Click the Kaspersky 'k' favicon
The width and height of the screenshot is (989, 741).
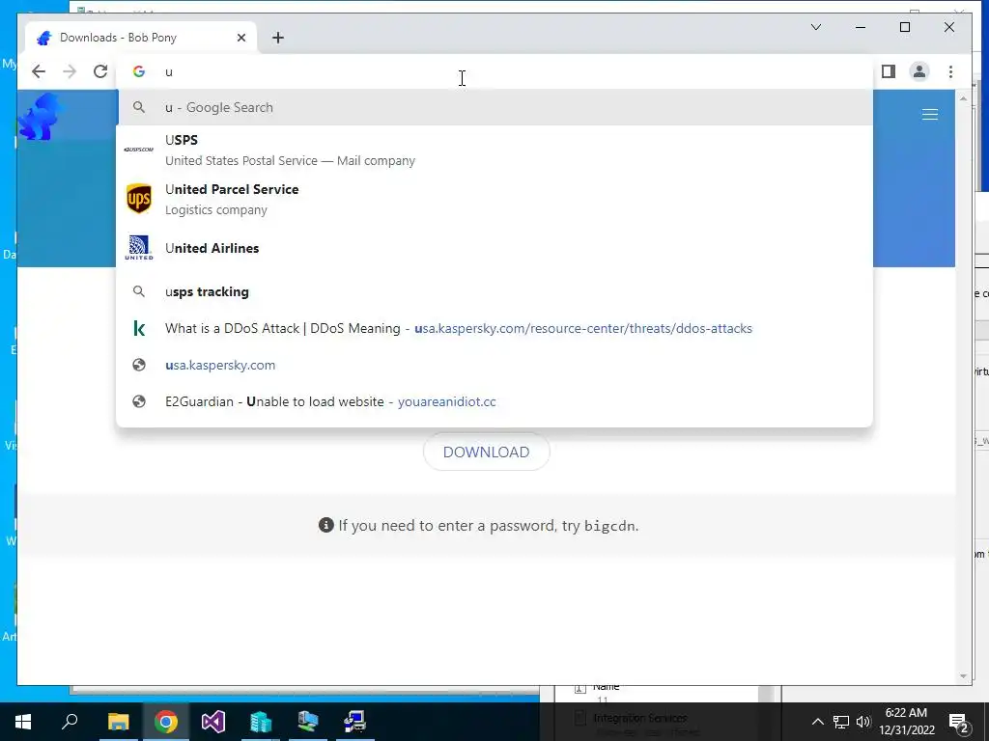pyautogui.click(x=139, y=328)
